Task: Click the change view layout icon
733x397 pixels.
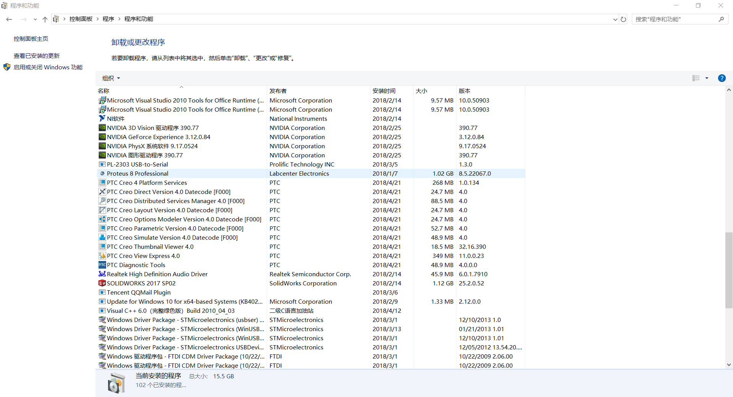Action: pos(696,78)
